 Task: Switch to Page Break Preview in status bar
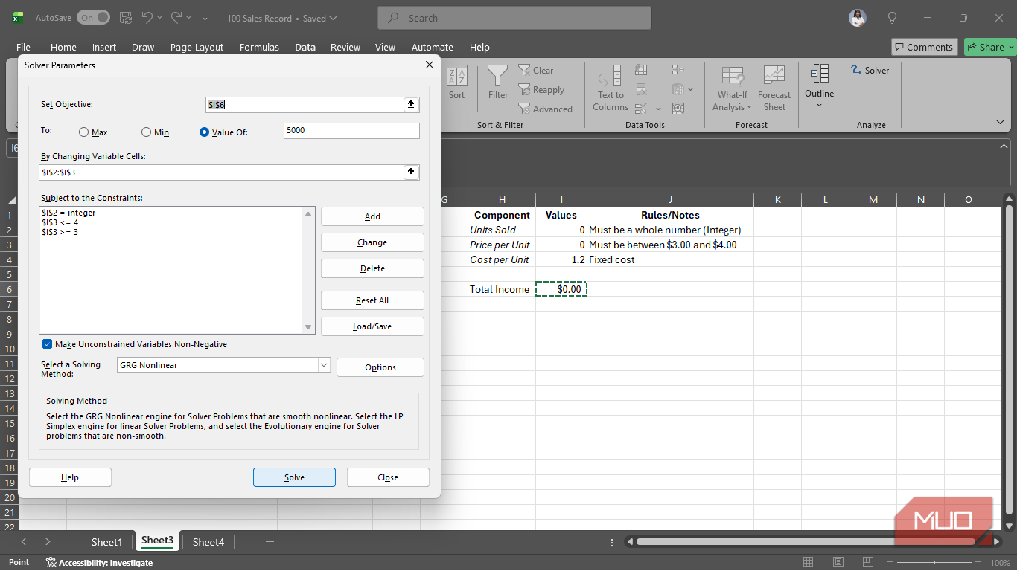click(x=869, y=562)
